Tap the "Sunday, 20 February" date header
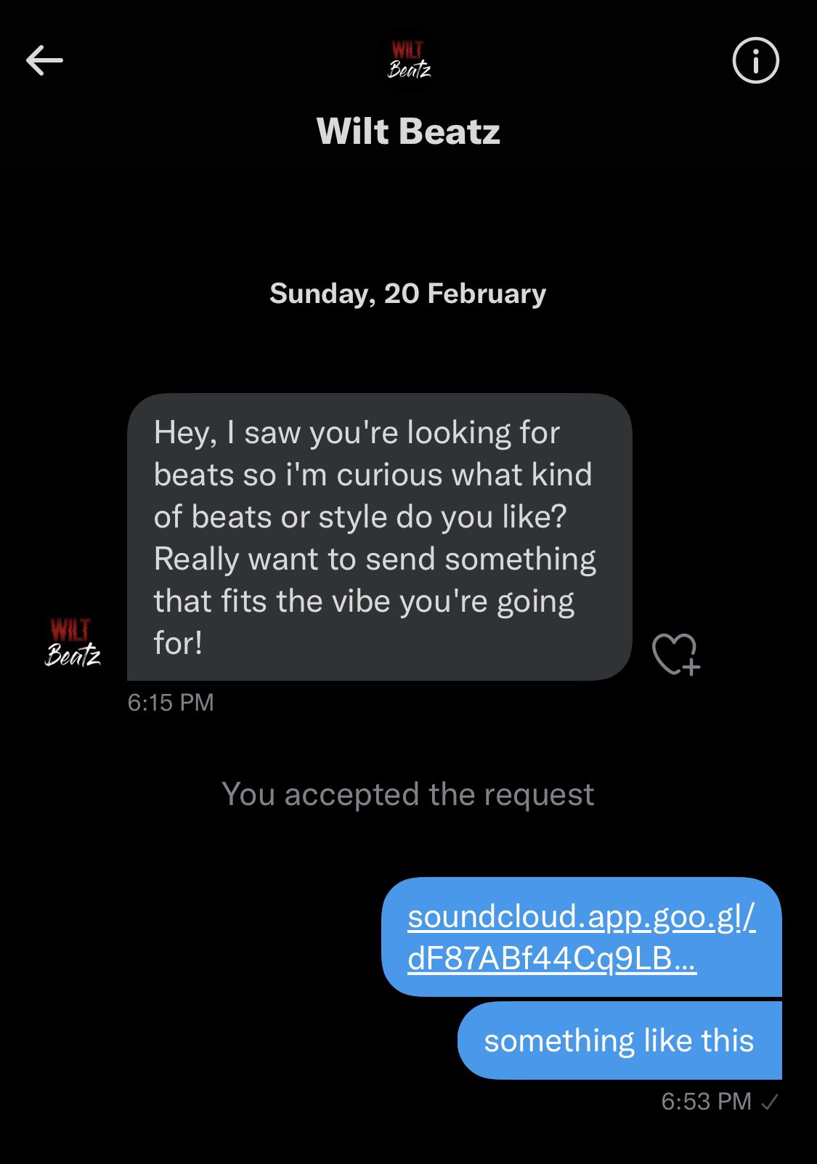Viewport: 817px width, 1164px height. 408,294
